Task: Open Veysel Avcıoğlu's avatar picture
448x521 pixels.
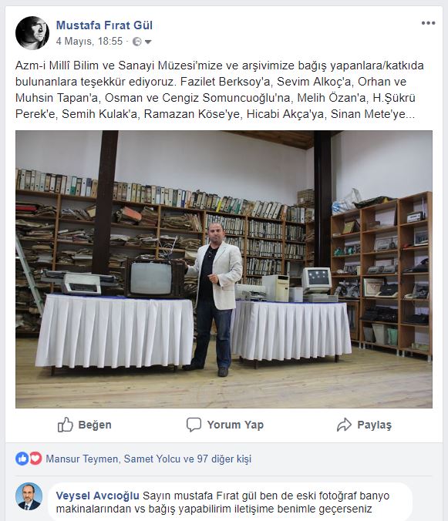Action: [x=29, y=496]
